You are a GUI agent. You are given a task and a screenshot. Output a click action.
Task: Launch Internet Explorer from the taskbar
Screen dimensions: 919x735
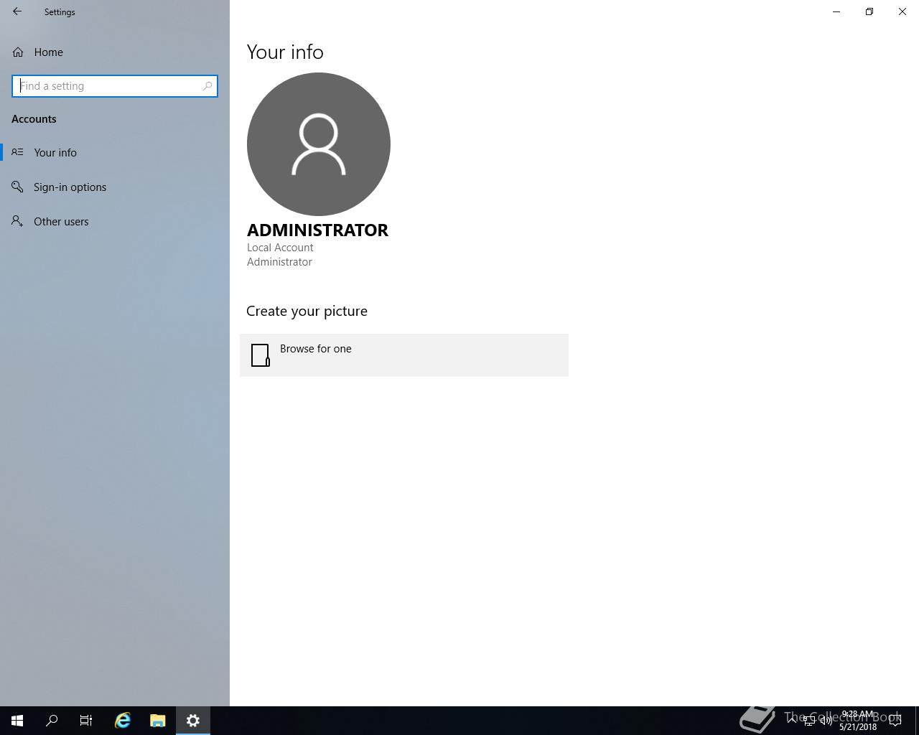123,721
